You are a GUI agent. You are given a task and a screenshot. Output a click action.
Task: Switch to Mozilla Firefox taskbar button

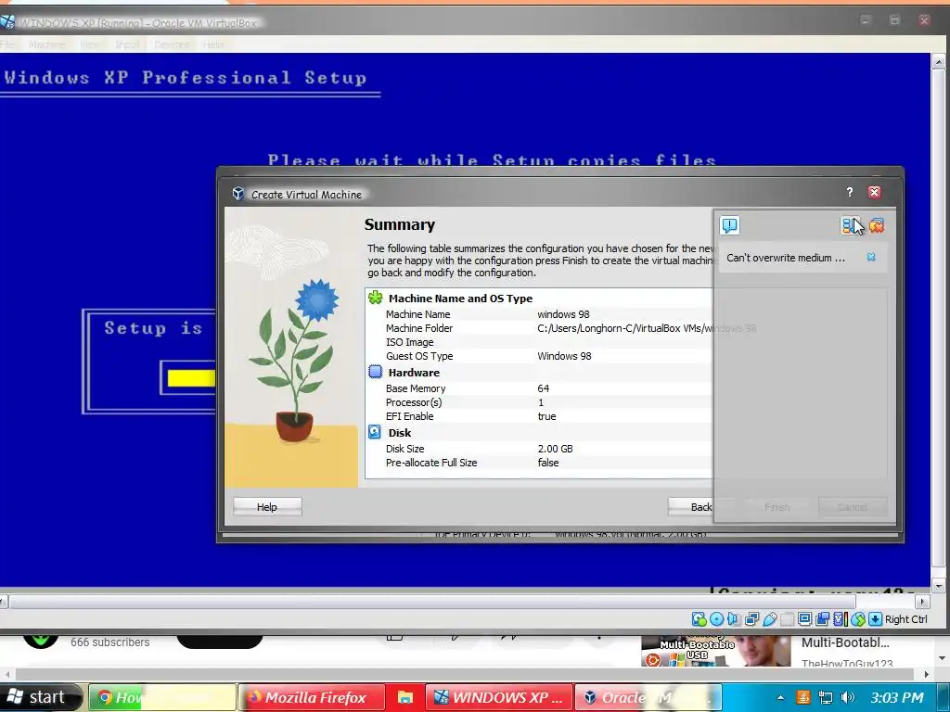click(x=312, y=697)
